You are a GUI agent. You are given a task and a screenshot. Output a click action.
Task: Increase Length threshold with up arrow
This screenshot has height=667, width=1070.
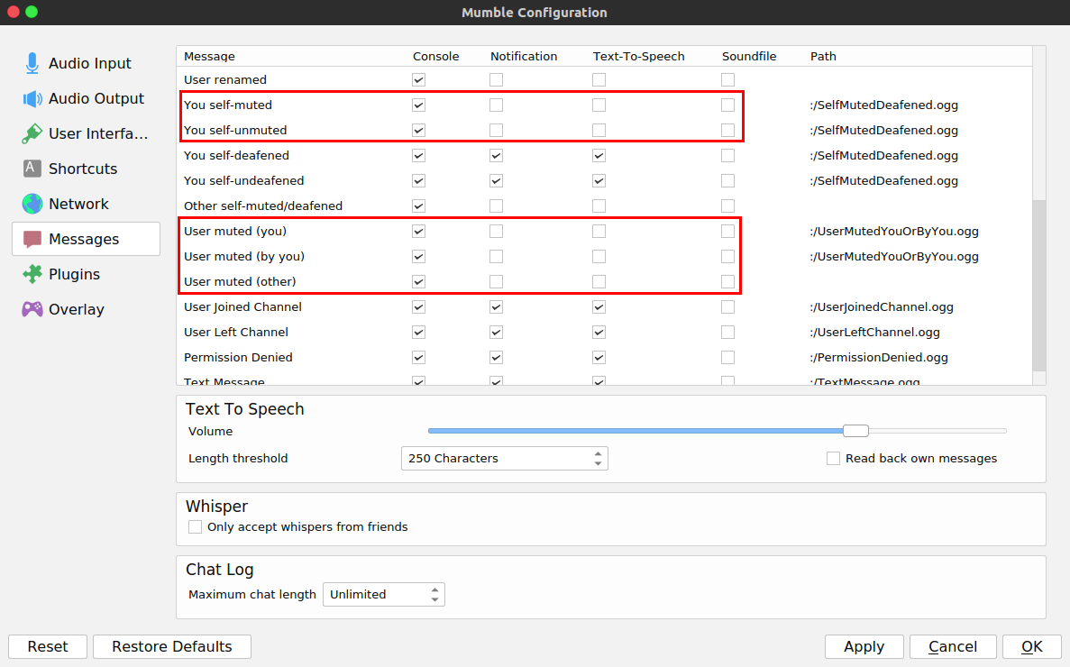coord(598,453)
